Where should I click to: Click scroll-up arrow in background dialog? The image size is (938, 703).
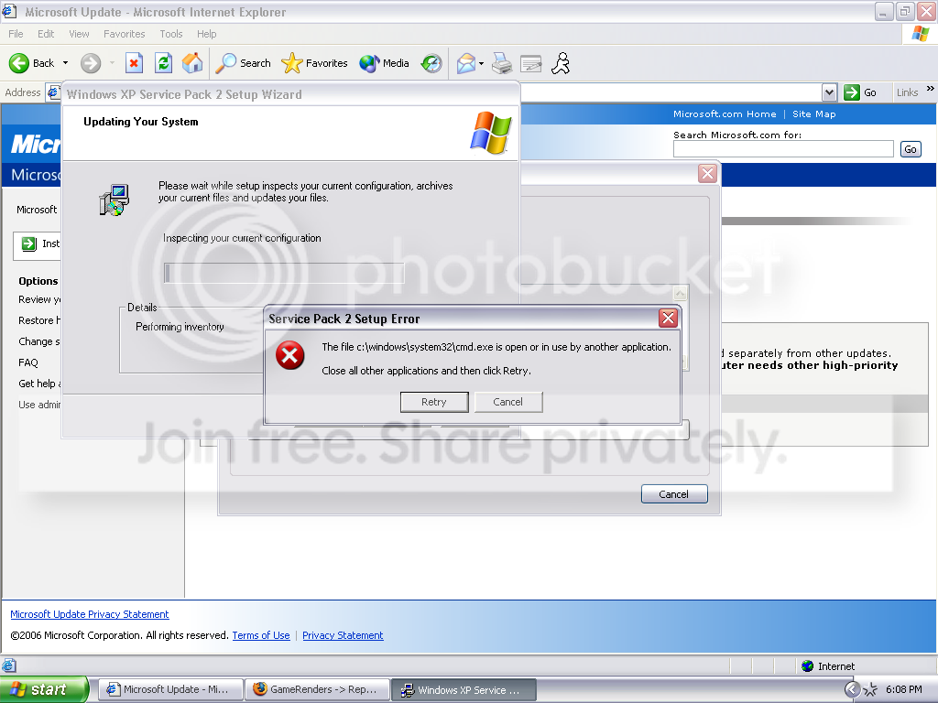pos(681,294)
